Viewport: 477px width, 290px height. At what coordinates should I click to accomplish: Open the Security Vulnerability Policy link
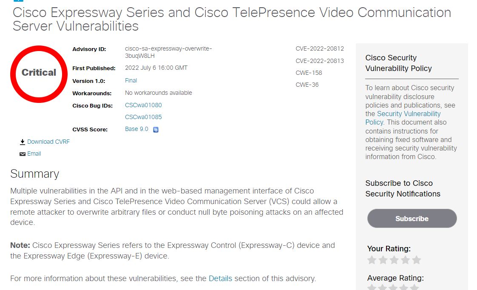click(x=403, y=118)
